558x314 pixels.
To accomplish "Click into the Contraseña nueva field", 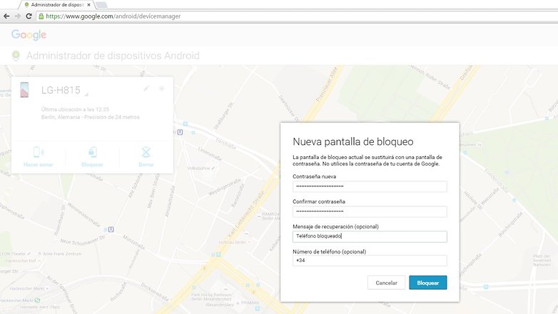I will click(x=370, y=186).
